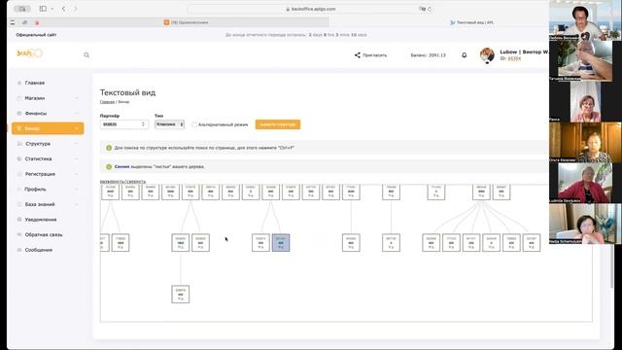Open the ID 65394 link

point(514,58)
